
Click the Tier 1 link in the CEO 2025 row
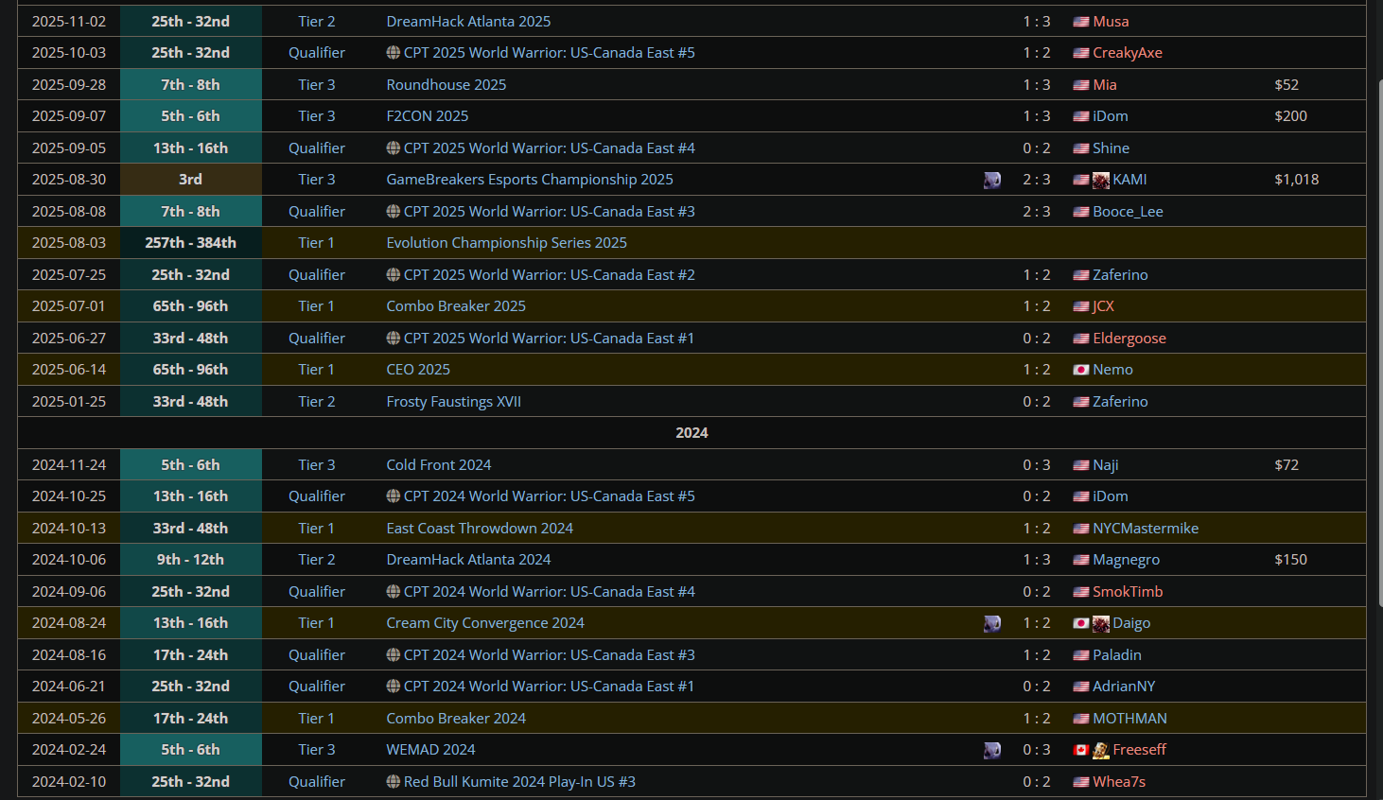pos(317,370)
